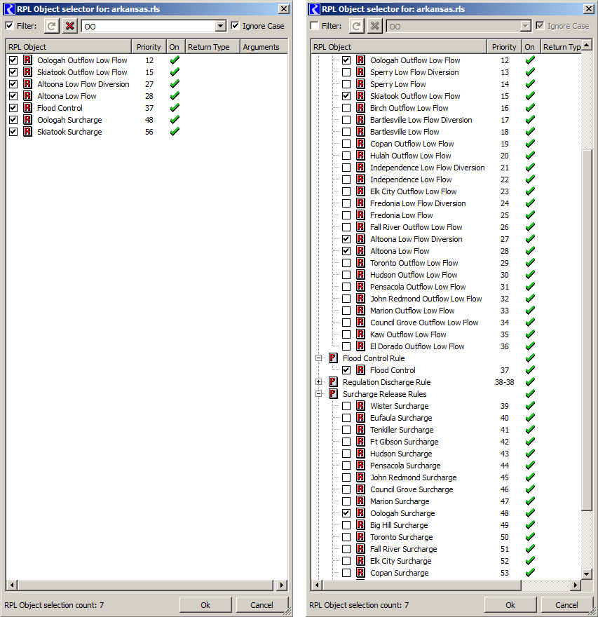Enable the Filter checkbox in right window
Image resolution: width=598 pixels, height=617 pixels.
coord(314,25)
